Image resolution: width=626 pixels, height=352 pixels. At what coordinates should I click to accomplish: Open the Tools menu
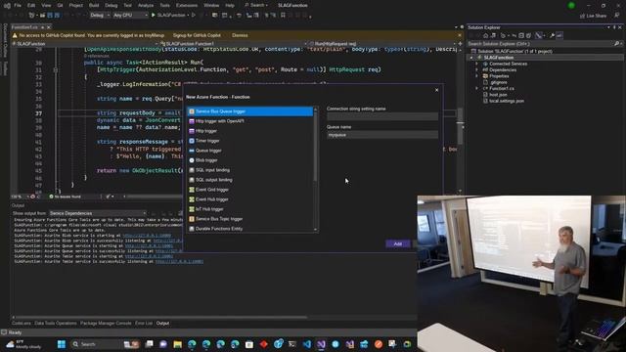tap(164, 5)
